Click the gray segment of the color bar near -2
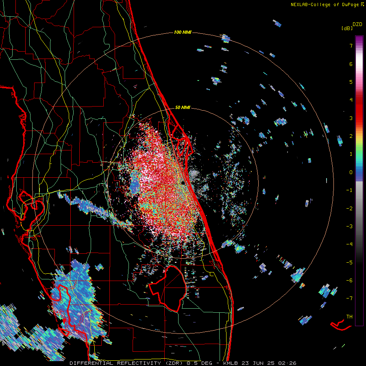This screenshot has width=366, height=366. click(359, 208)
